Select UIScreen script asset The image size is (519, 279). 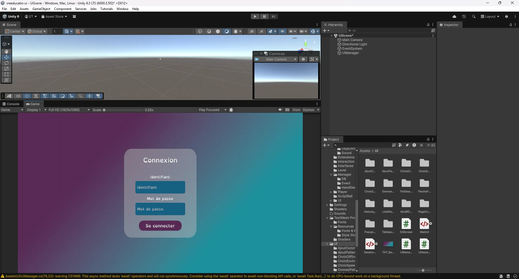(x=406, y=226)
